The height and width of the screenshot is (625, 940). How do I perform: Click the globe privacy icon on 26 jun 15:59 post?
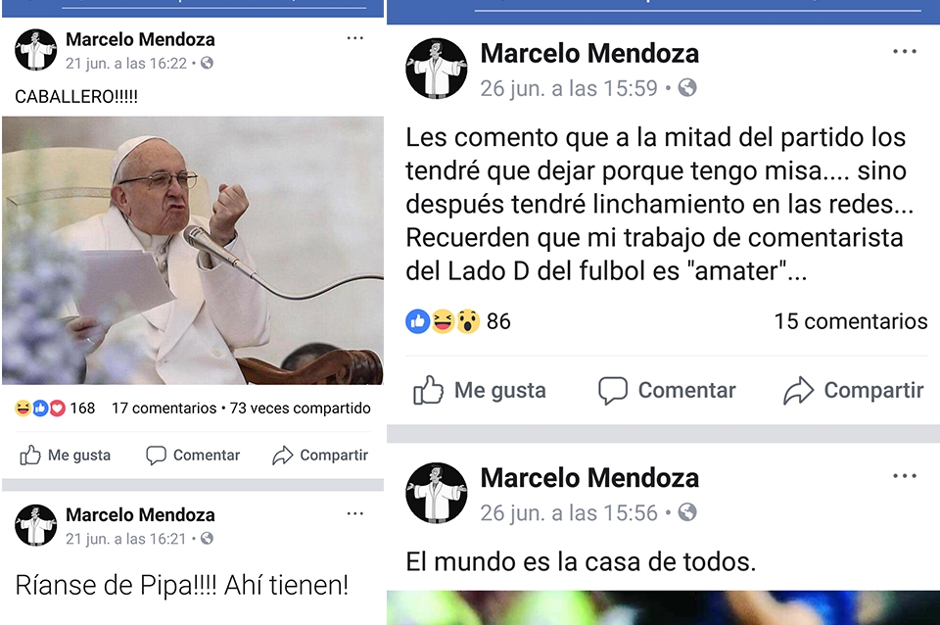coord(687,88)
